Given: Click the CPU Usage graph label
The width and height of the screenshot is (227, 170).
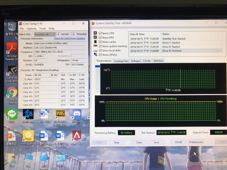Looking at the screenshot, I should [x=151, y=99].
